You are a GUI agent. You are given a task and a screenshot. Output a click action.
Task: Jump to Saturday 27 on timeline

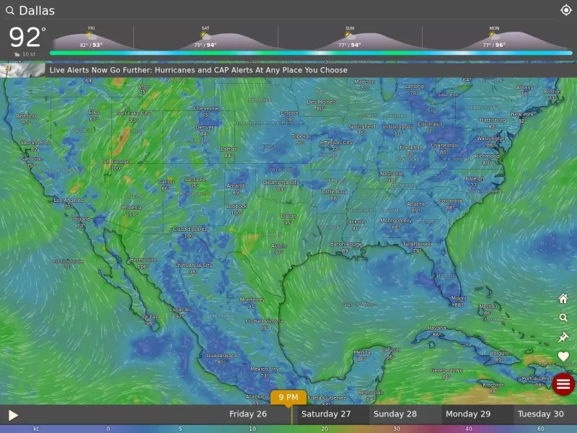(x=326, y=414)
